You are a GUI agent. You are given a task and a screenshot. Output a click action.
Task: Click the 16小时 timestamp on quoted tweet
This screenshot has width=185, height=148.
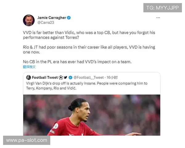pyautogui.click(x=112, y=77)
